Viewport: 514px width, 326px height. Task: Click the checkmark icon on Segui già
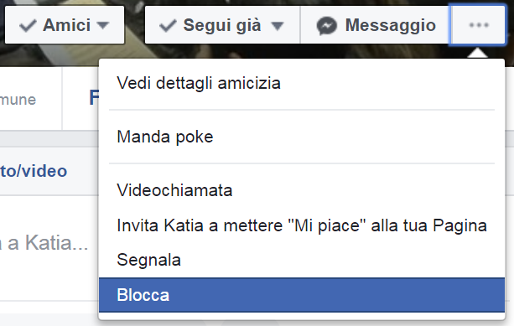[168, 26]
